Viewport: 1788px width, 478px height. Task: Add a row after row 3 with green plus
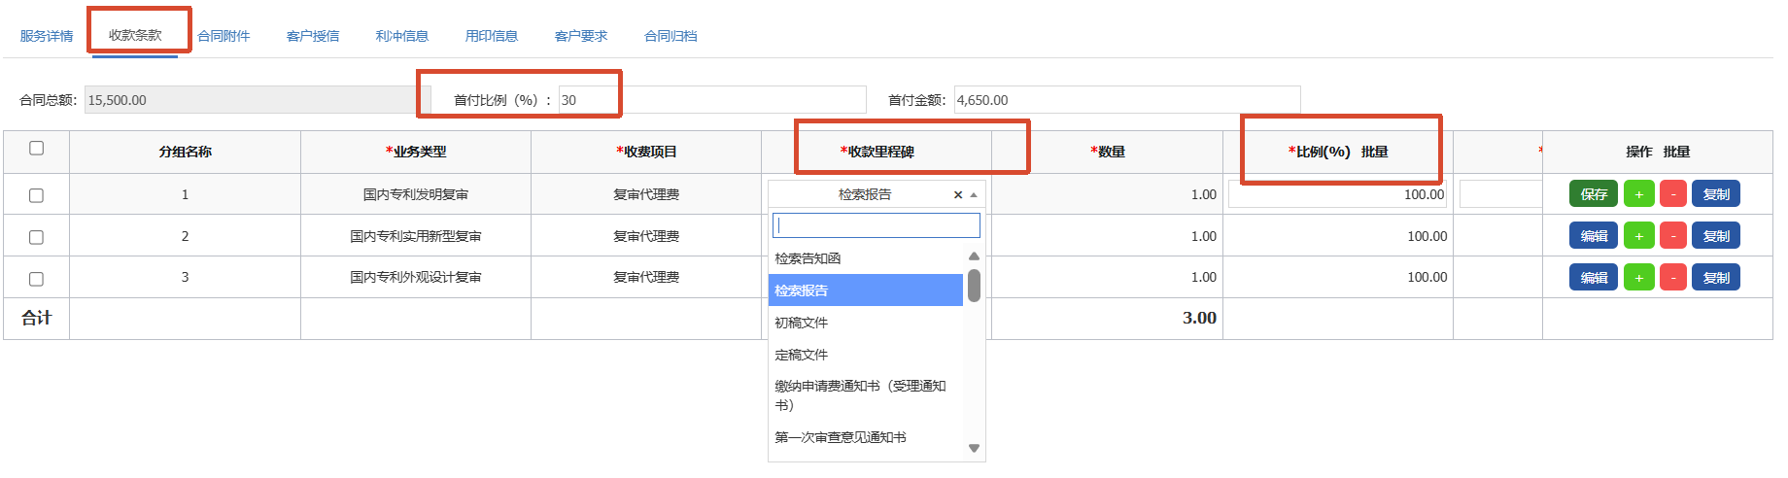[1638, 278]
